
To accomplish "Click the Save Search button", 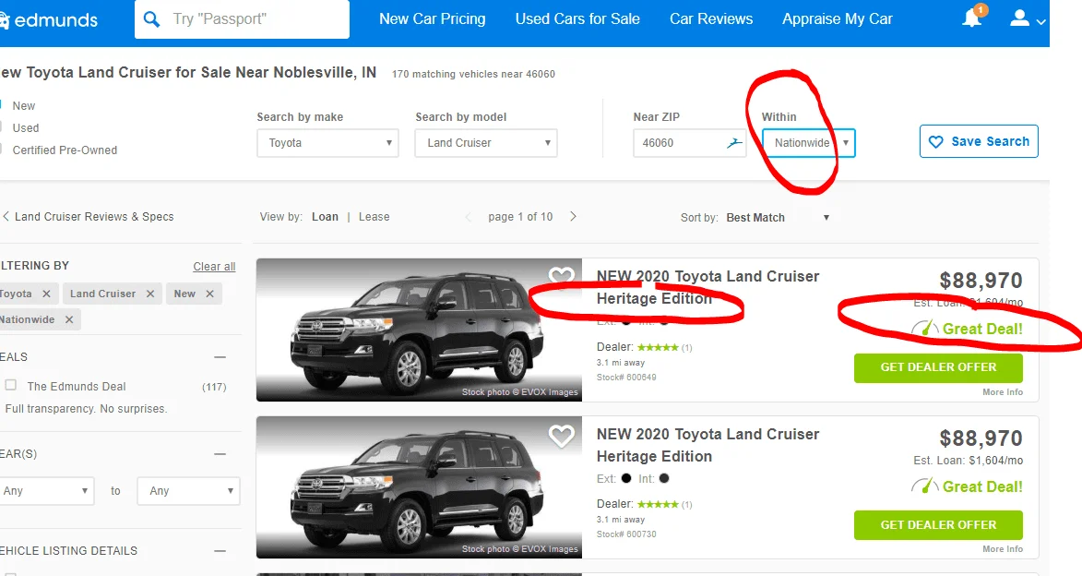I will [979, 141].
